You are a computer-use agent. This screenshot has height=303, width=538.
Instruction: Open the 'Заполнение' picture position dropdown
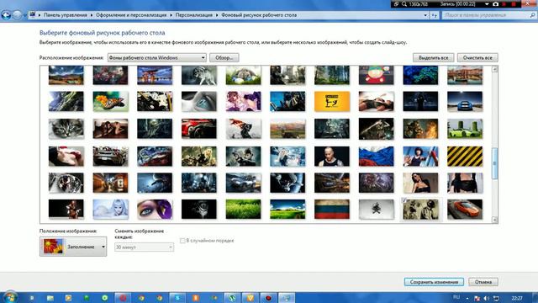pyautogui.click(x=73, y=247)
